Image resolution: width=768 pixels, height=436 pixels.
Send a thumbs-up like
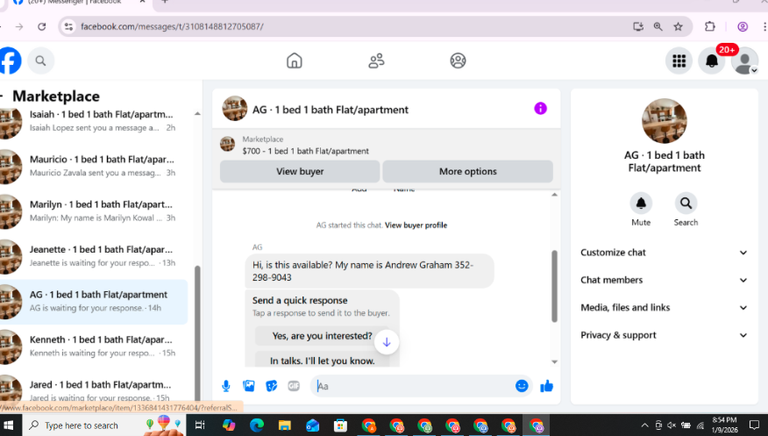coord(546,386)
